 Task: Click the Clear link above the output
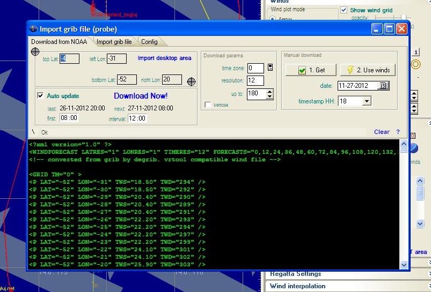(x=382, y=132)
